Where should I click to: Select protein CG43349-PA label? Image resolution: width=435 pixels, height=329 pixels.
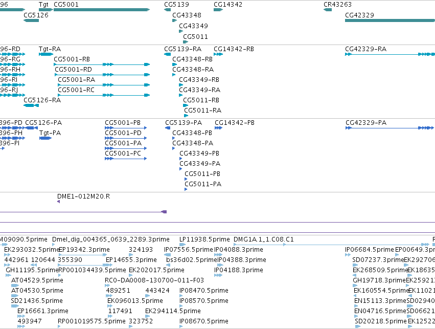pyautogui.click(x=200, y=164)
